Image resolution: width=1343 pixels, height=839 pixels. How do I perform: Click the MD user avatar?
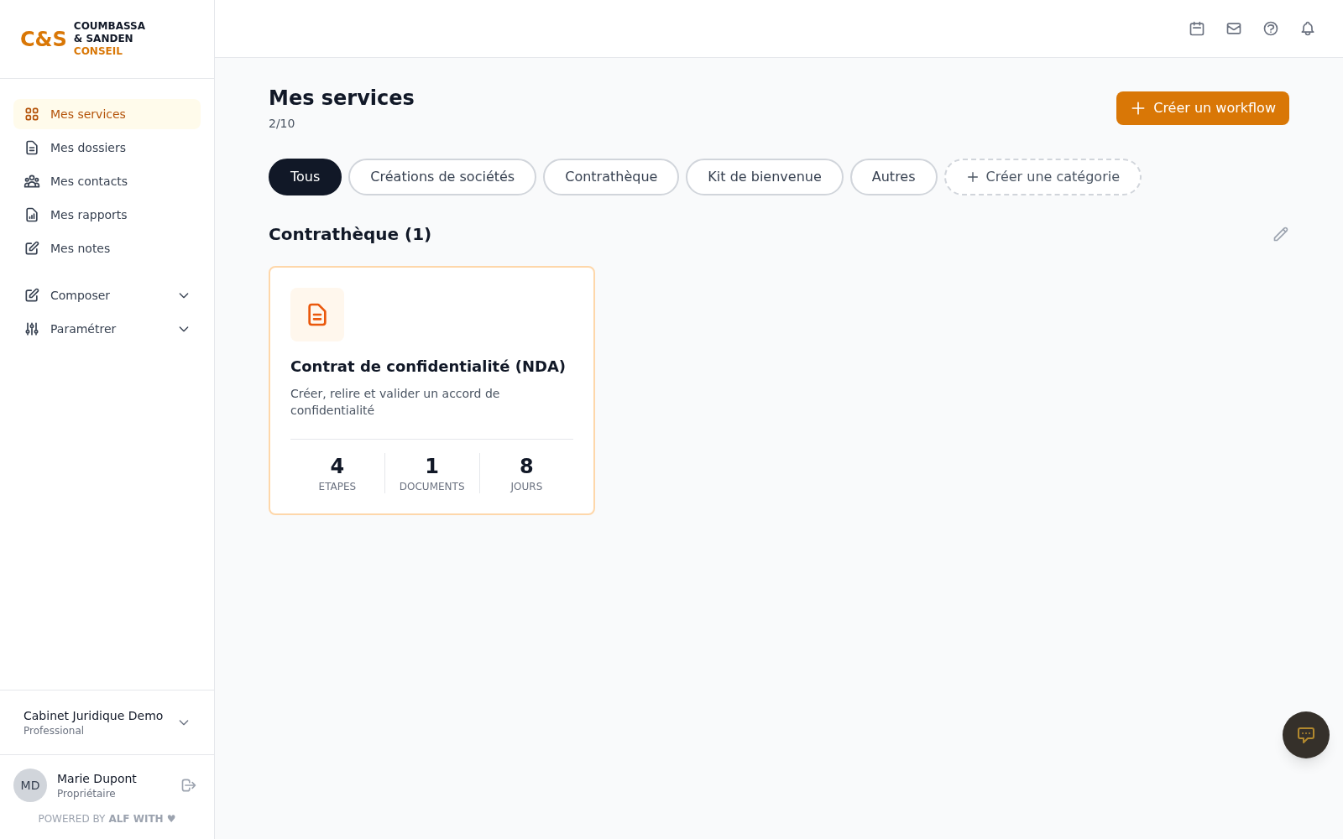coord(30,785)
